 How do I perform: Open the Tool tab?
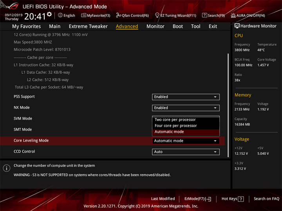tap(196, 27)
